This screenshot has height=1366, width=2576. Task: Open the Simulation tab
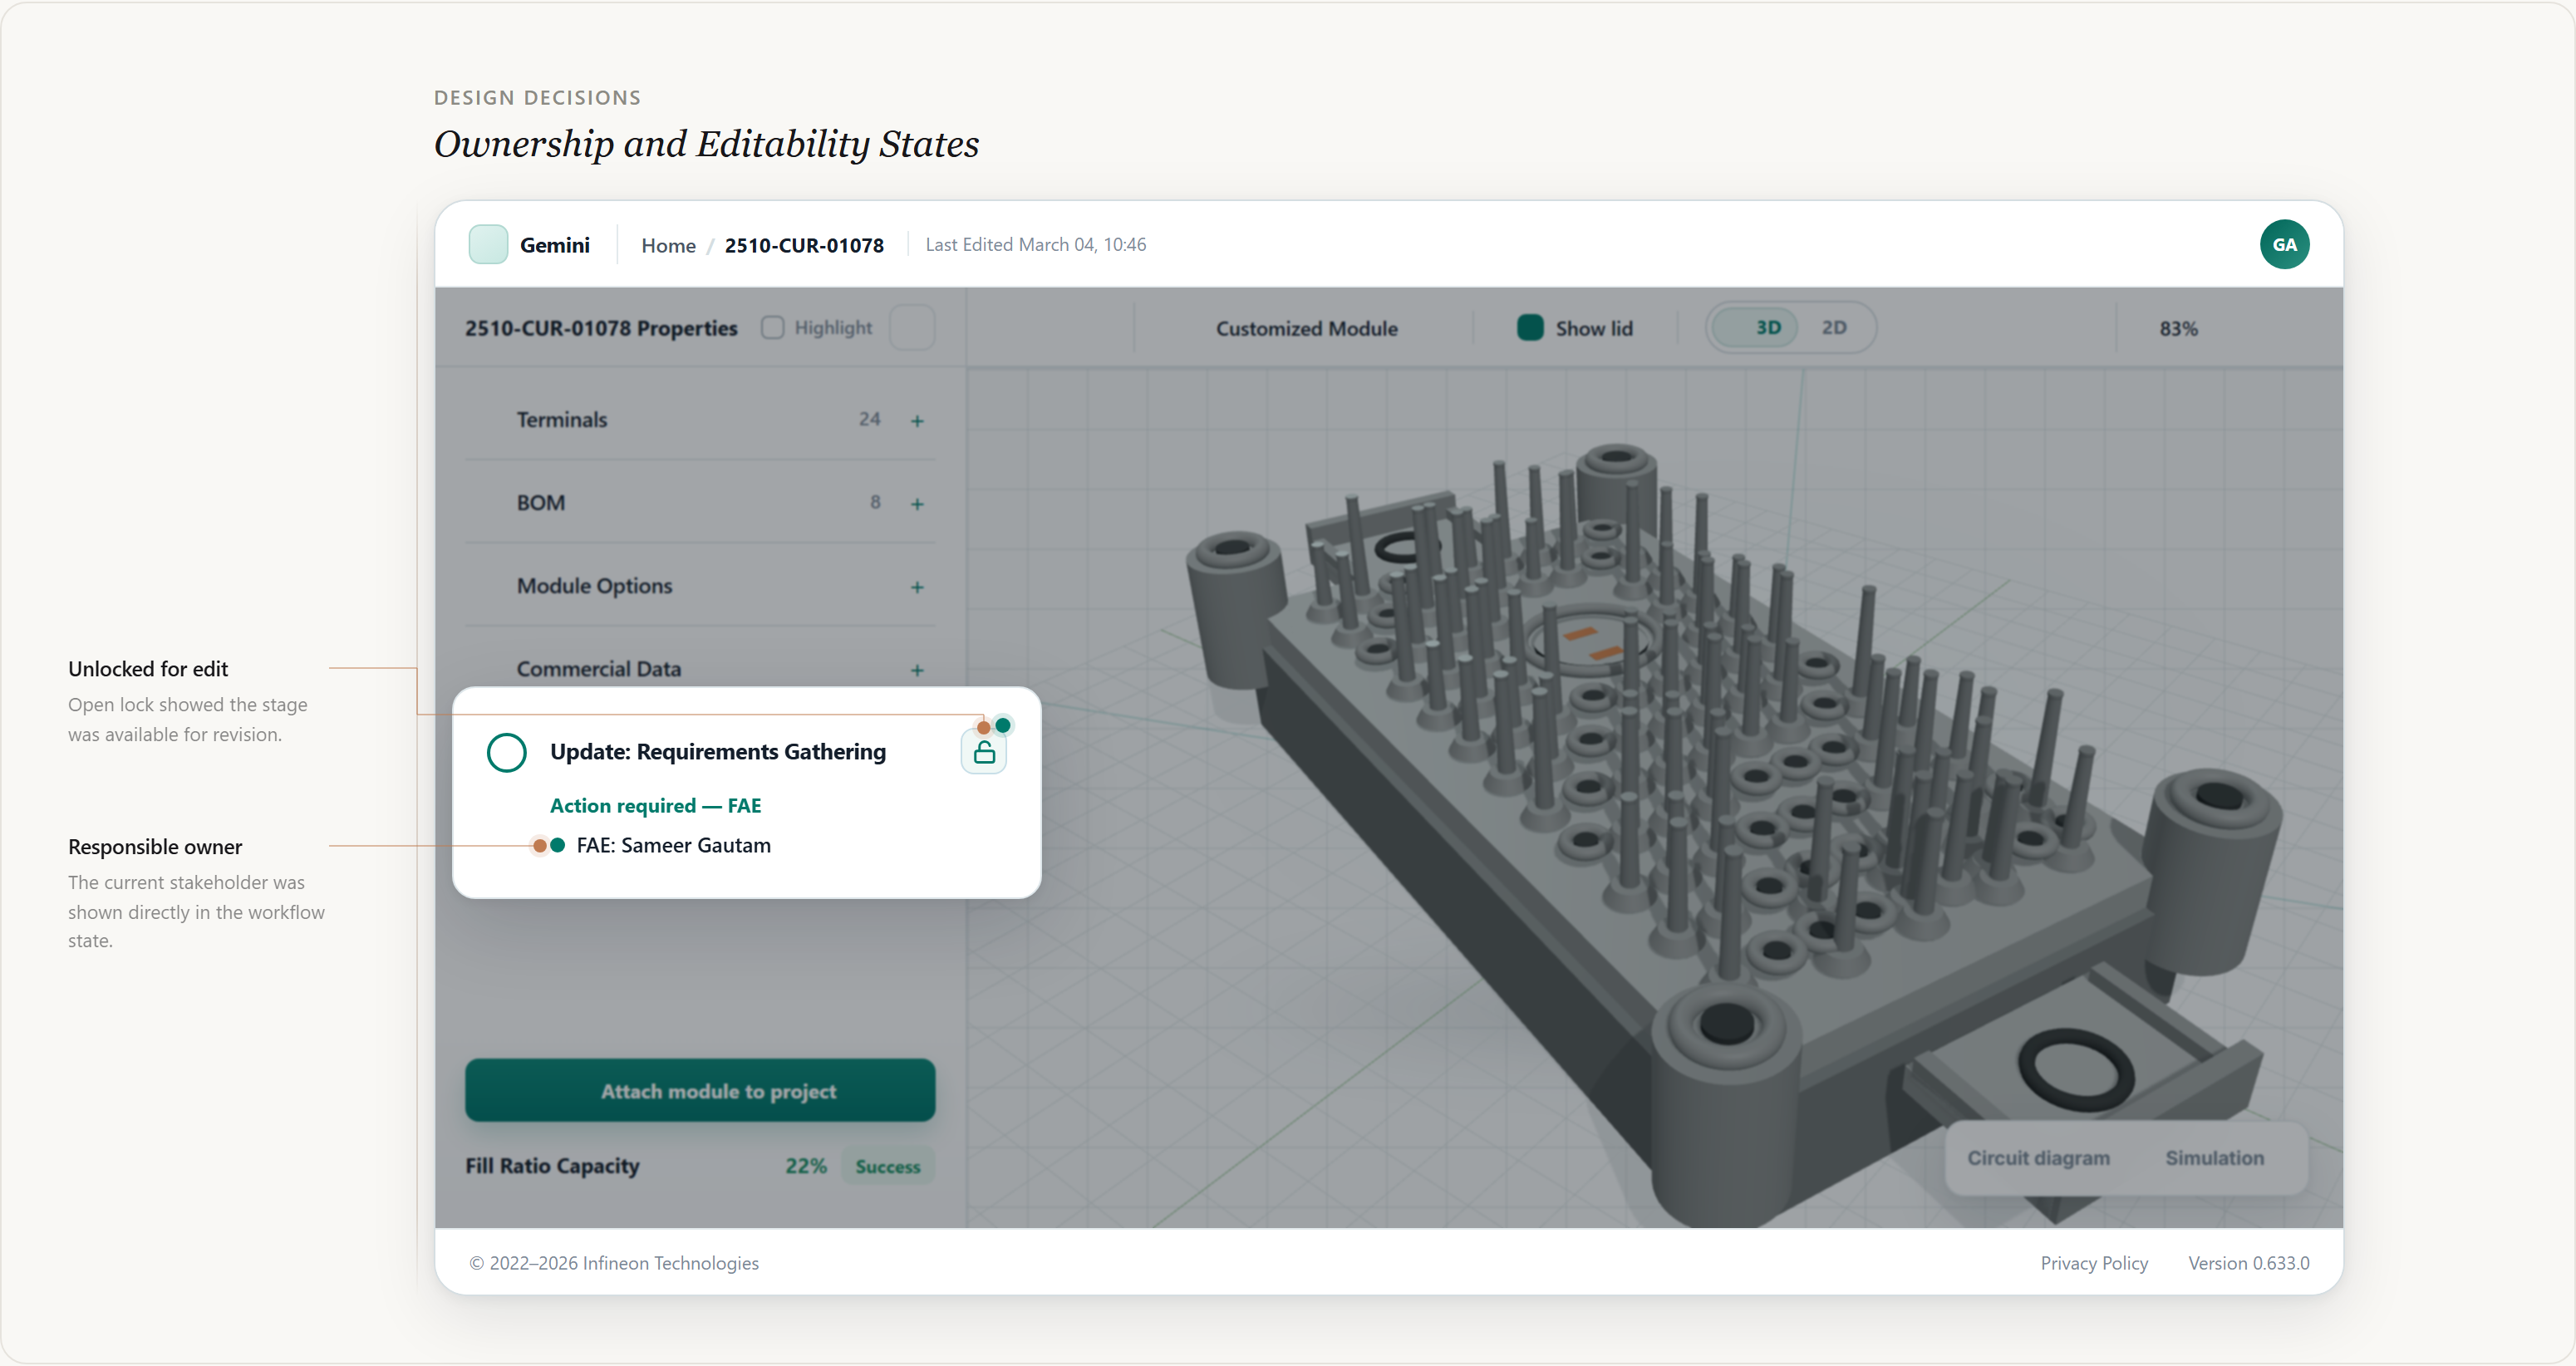click(2214, 1158)
